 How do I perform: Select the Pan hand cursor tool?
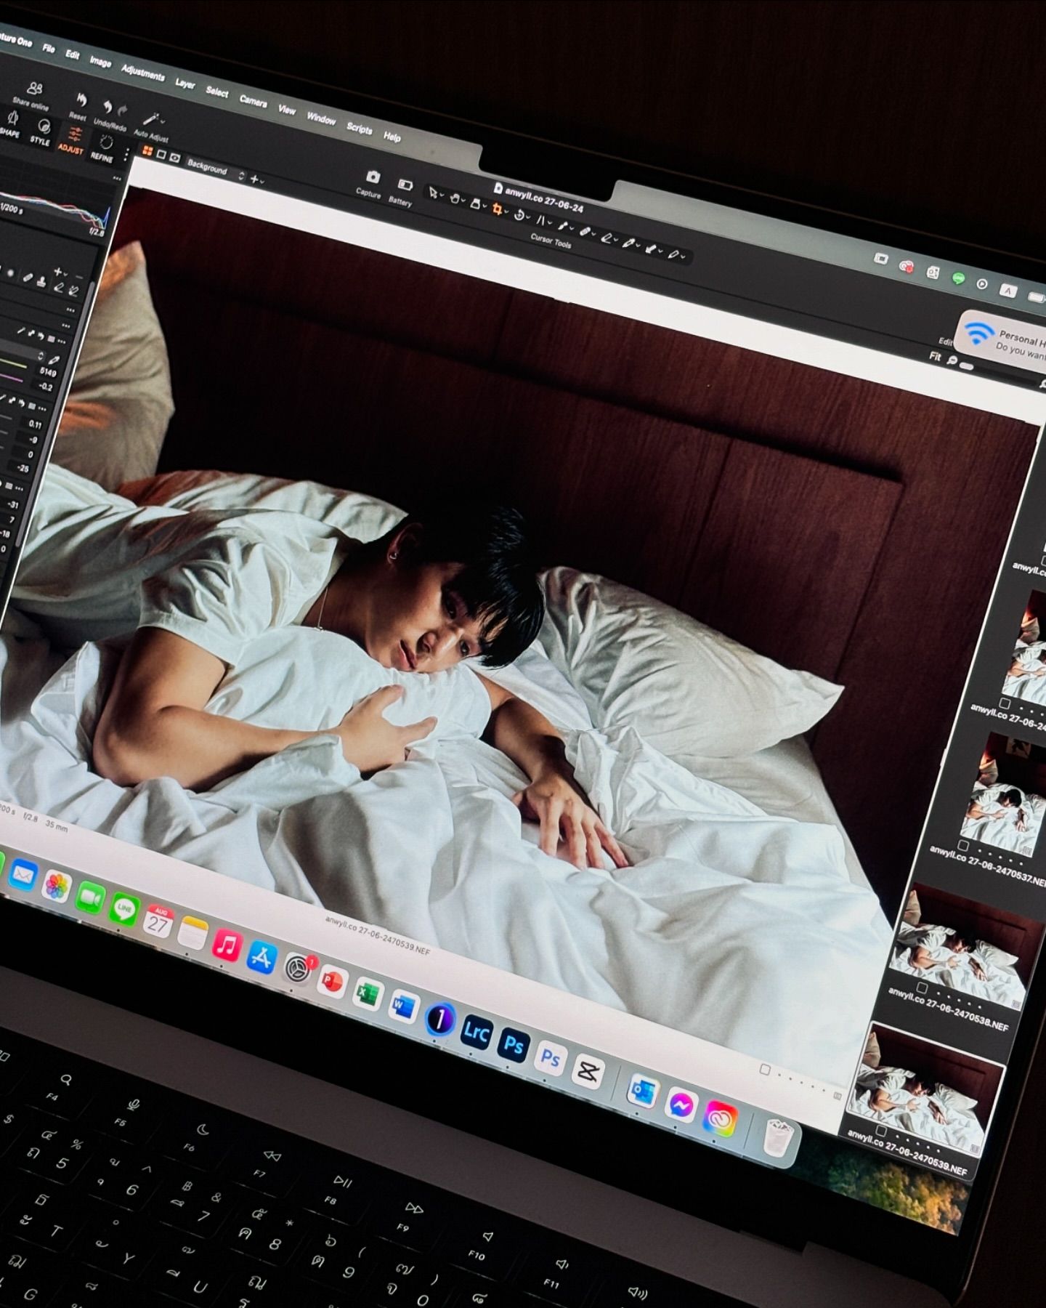click(x=454, y=198)
